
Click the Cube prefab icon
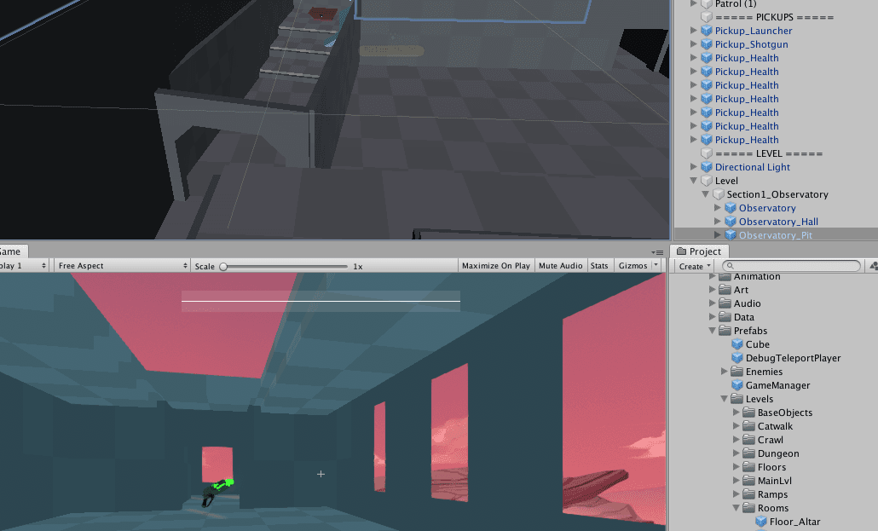pyautogui.click(x=737, y=344)
